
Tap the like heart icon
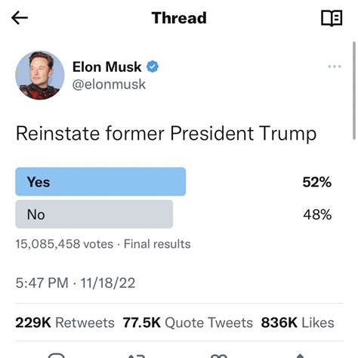click(219, 356)
